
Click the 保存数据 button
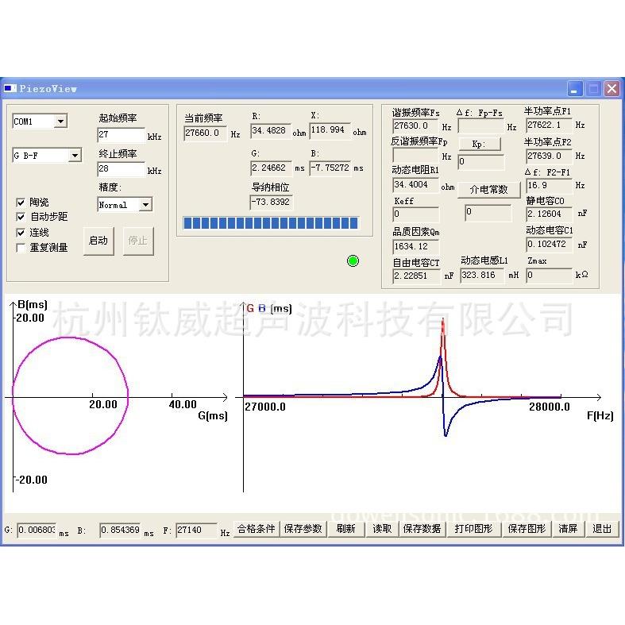click(x=422, y=529)
